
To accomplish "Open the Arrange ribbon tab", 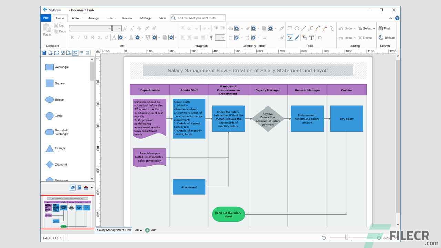I will 93,18.
